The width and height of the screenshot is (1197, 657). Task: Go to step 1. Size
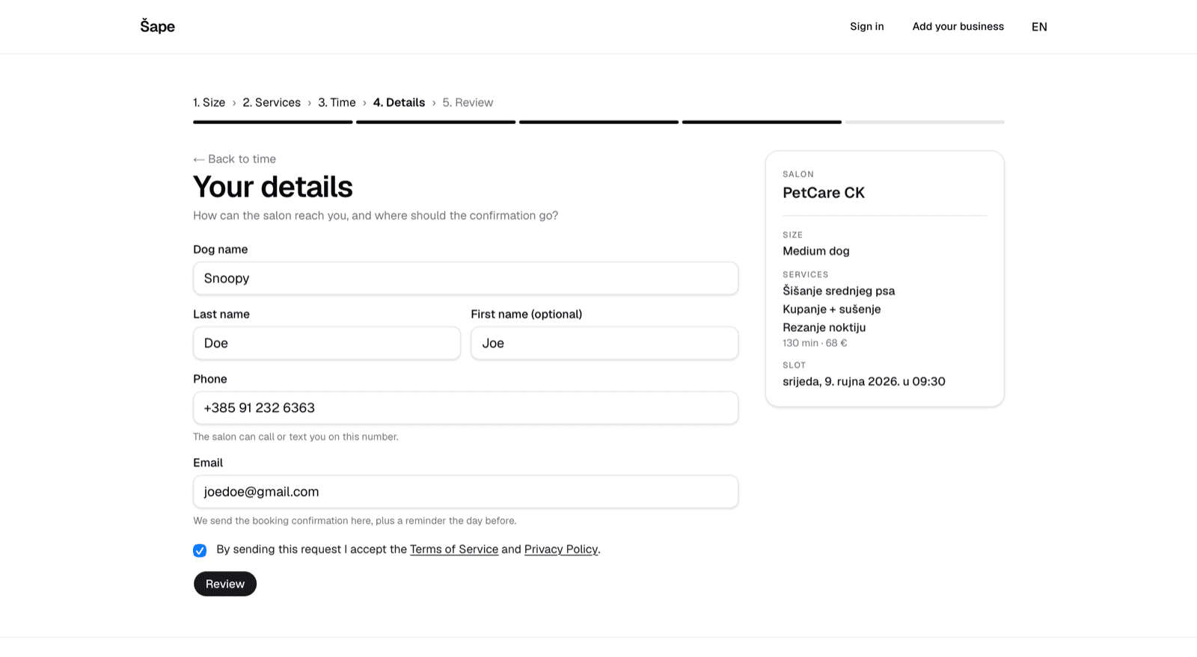click(x=209, y=102)
